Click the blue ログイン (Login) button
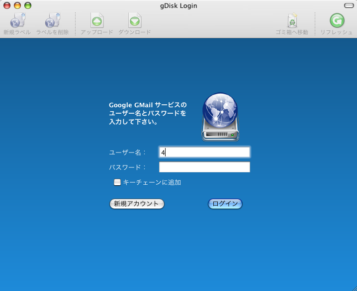 point(225,204)
